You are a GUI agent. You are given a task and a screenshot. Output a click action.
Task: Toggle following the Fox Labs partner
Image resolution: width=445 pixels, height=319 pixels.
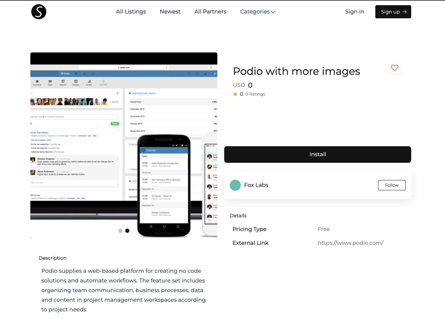tap(392, 185)
